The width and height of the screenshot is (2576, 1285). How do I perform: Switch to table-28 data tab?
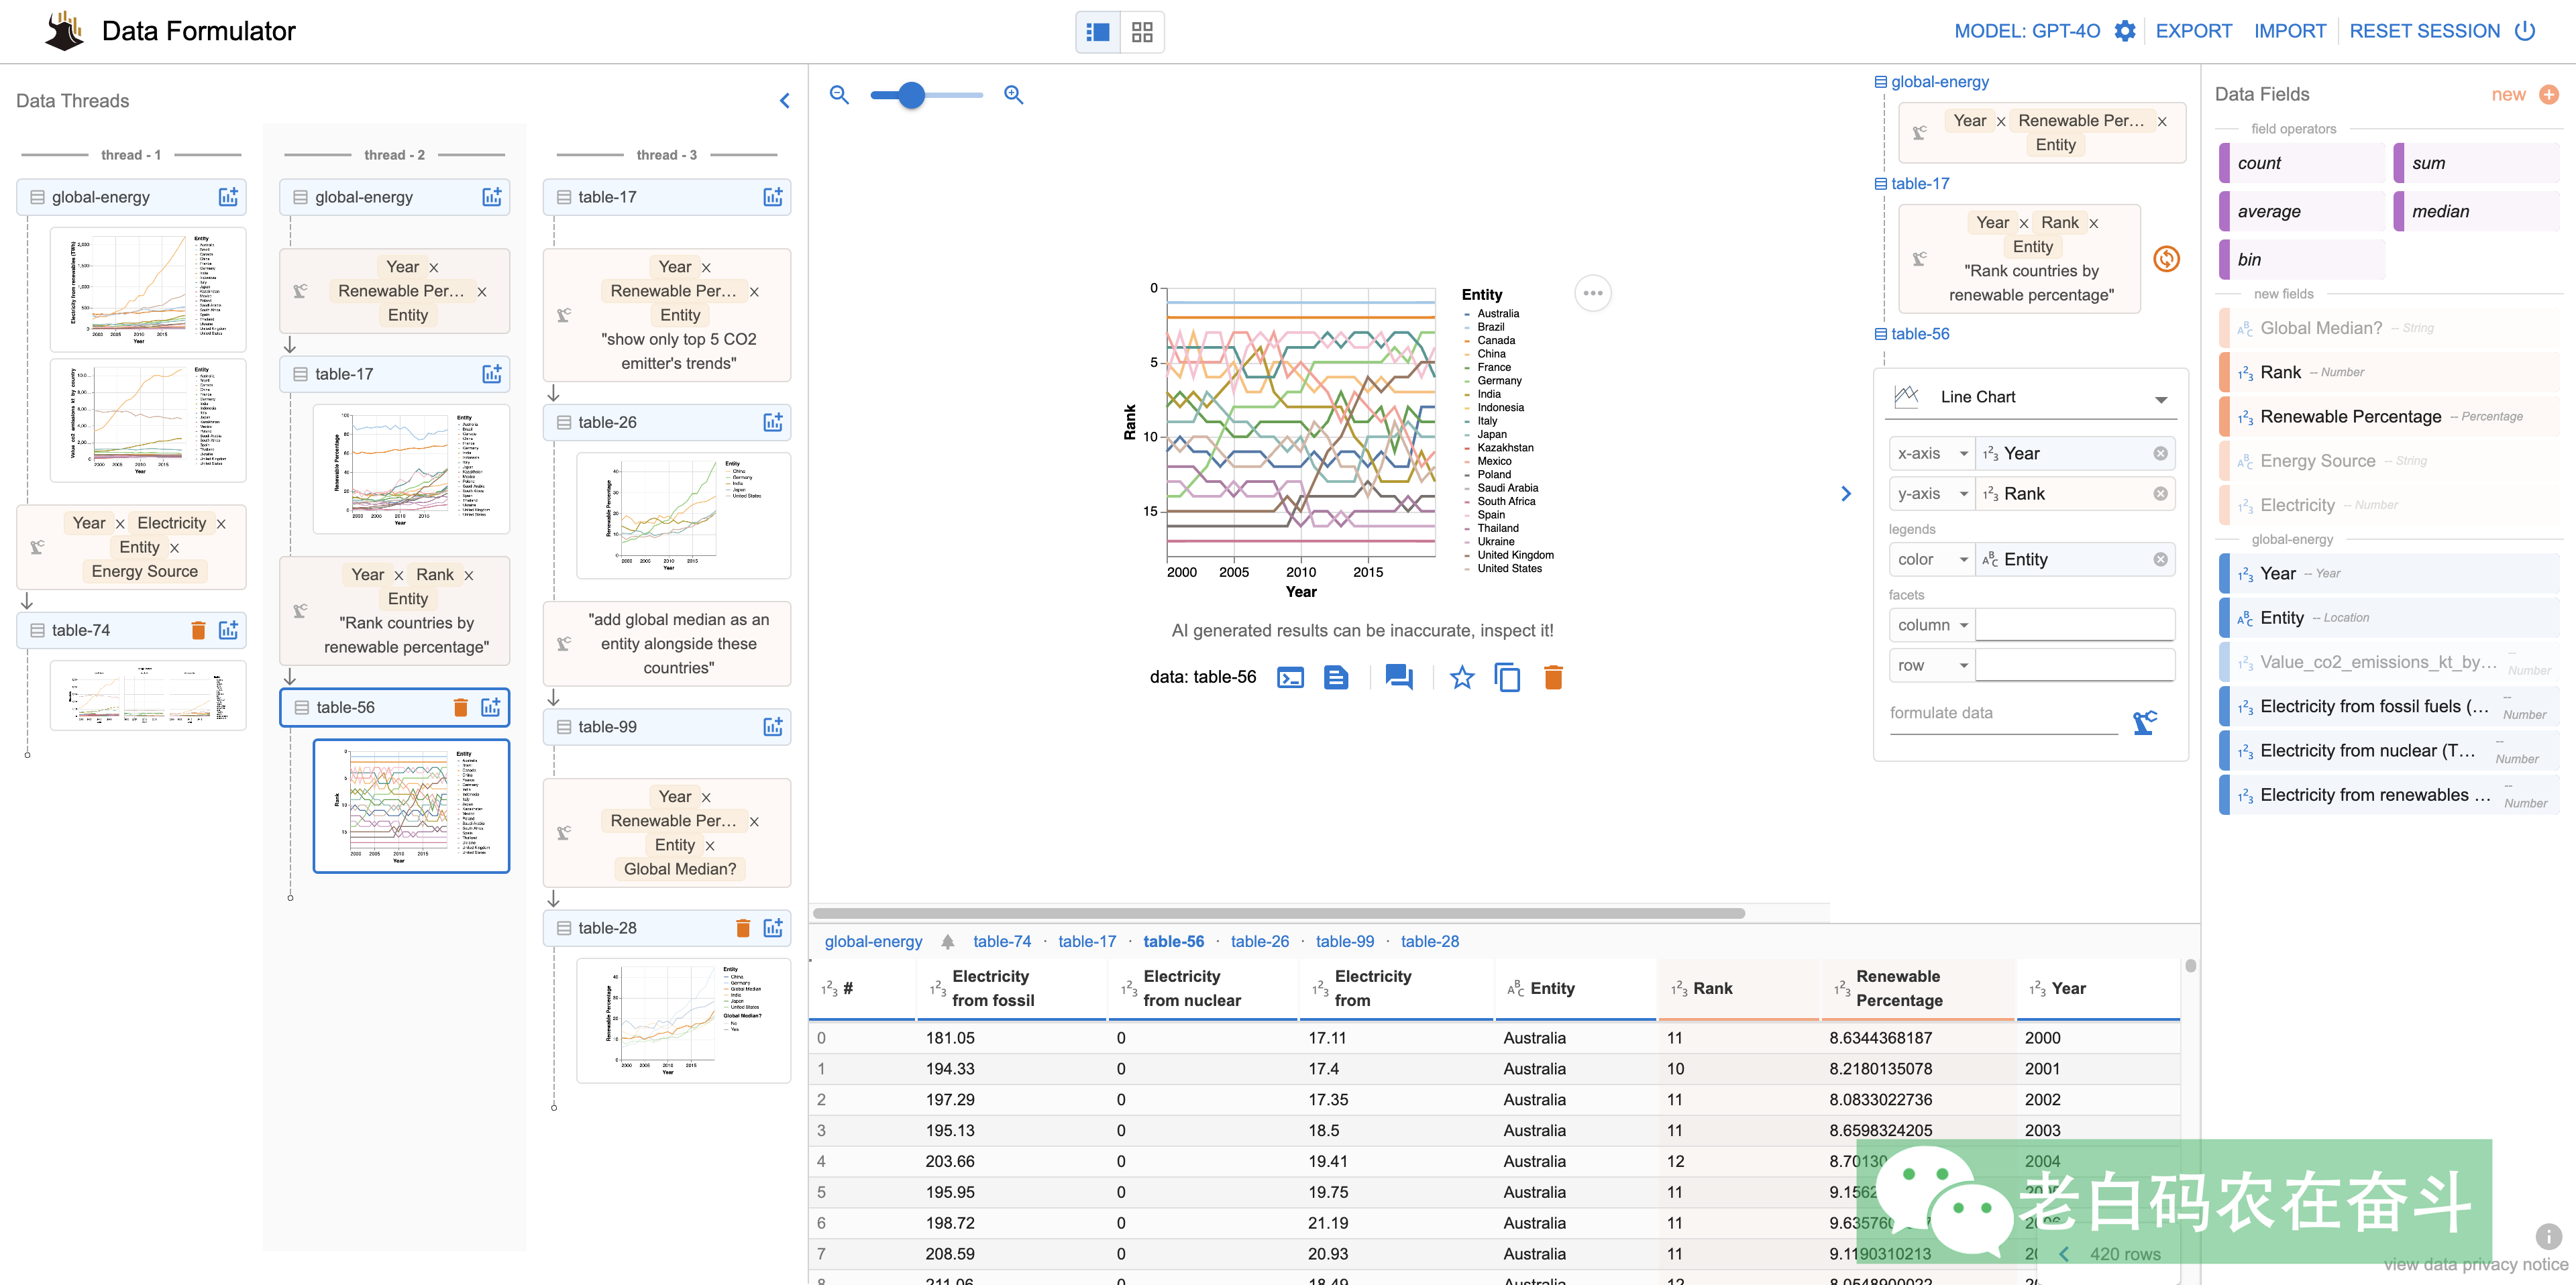coord(1429,941)
